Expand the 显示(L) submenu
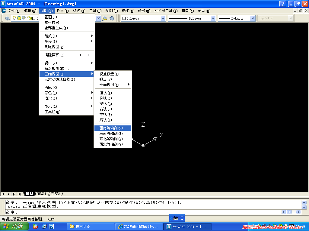309x231 pixels. [67, 106]
